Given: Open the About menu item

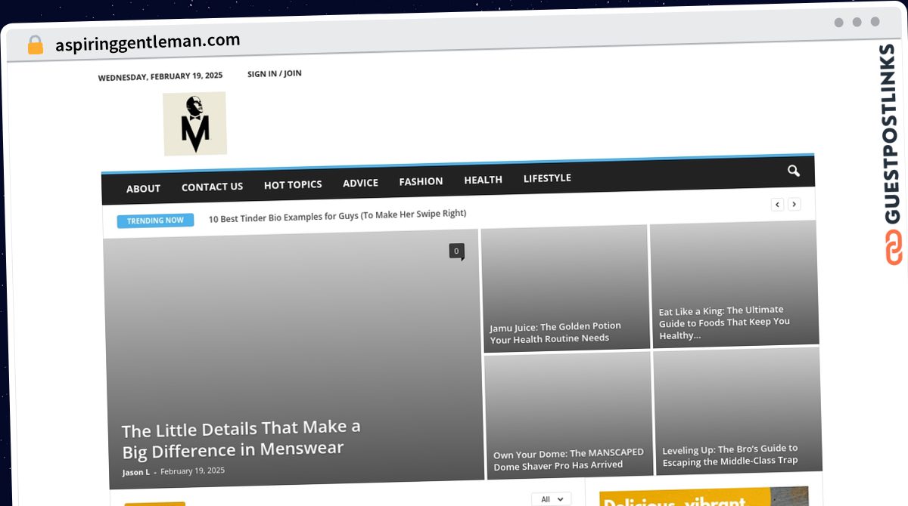Looking at the screenshot, I should pos(143,188).
